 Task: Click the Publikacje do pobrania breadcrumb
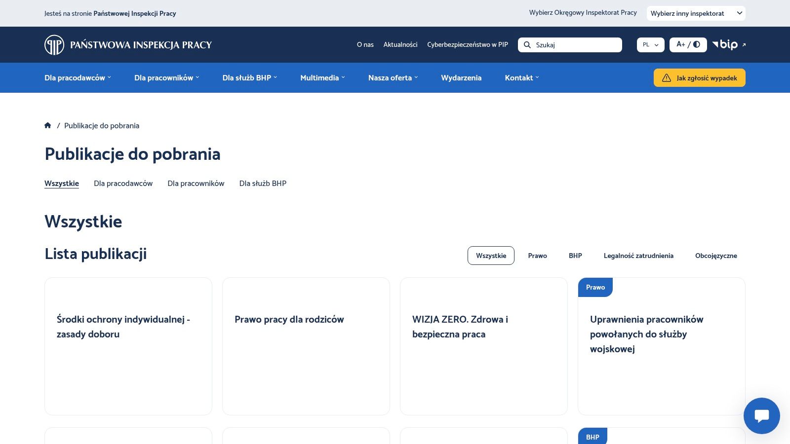click(102, 126)
